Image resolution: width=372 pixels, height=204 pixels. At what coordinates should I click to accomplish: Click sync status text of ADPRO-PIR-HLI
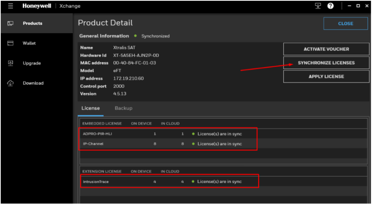[x=220, y=134]
